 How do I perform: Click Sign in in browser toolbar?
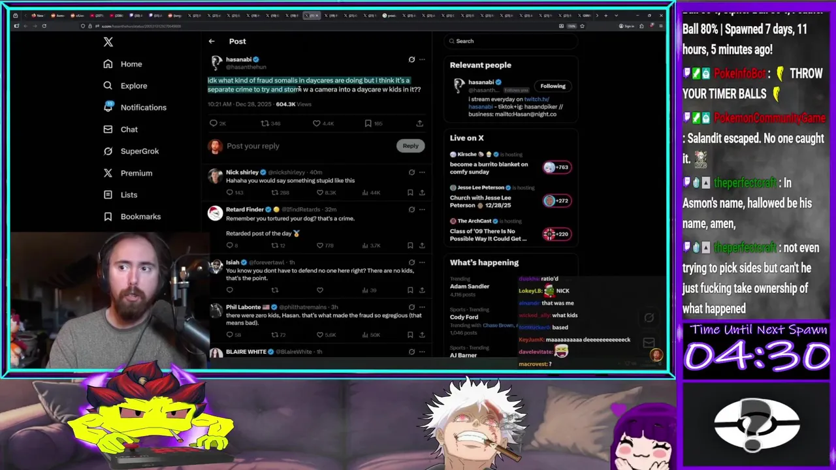pyautogui.click(x=626, y=26)
